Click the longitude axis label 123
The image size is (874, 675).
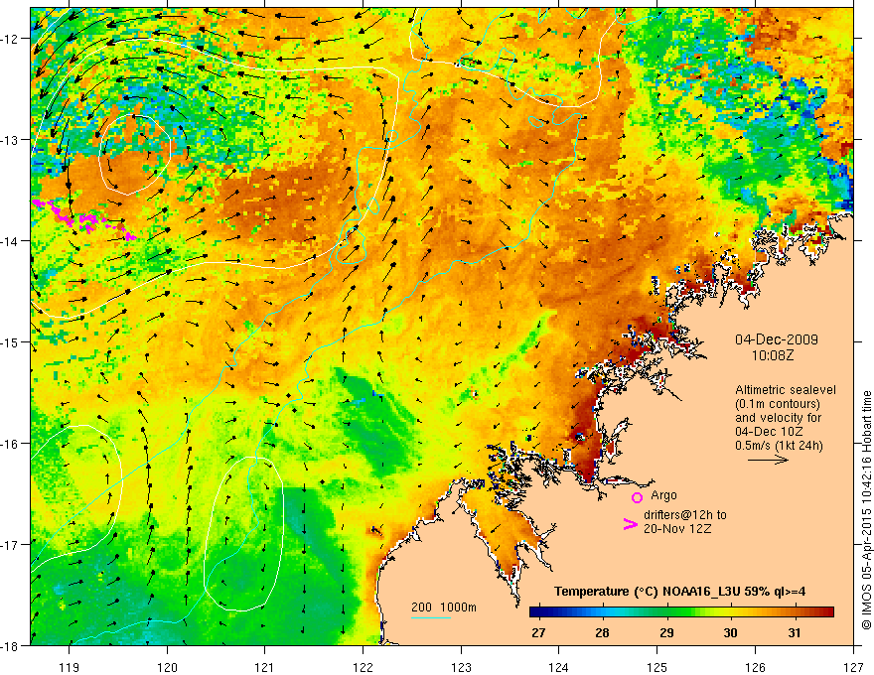461,667
